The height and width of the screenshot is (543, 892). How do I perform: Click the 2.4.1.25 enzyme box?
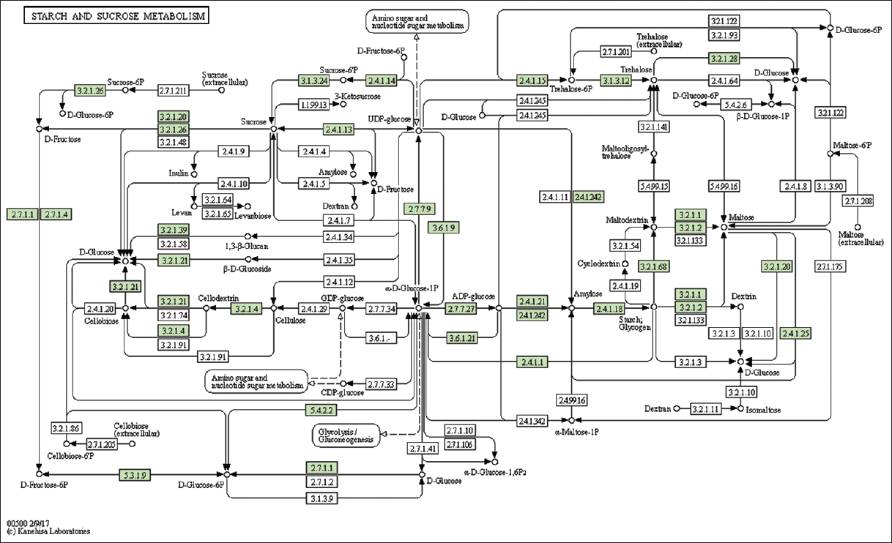pyautogui.click(x=796, y=334)
